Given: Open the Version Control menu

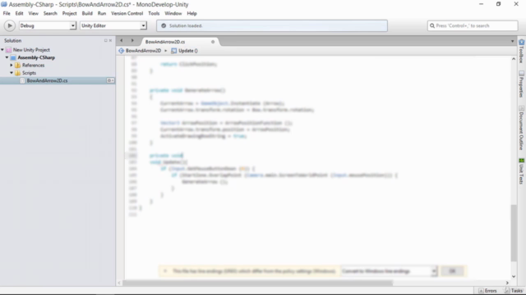Looking at the screenshot, I should (x=127, y=13).
